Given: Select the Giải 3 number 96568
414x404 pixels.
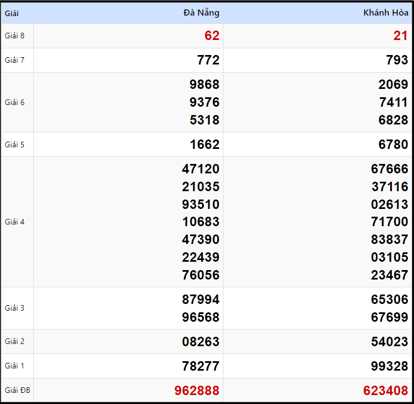Looking at the screenshot, I should click(201, 317).
